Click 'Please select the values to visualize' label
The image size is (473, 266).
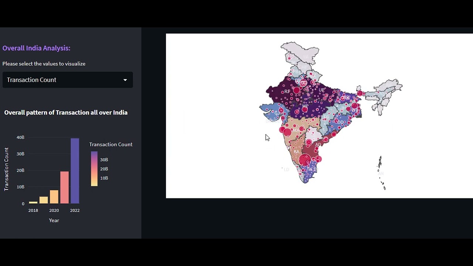[44, 64]
